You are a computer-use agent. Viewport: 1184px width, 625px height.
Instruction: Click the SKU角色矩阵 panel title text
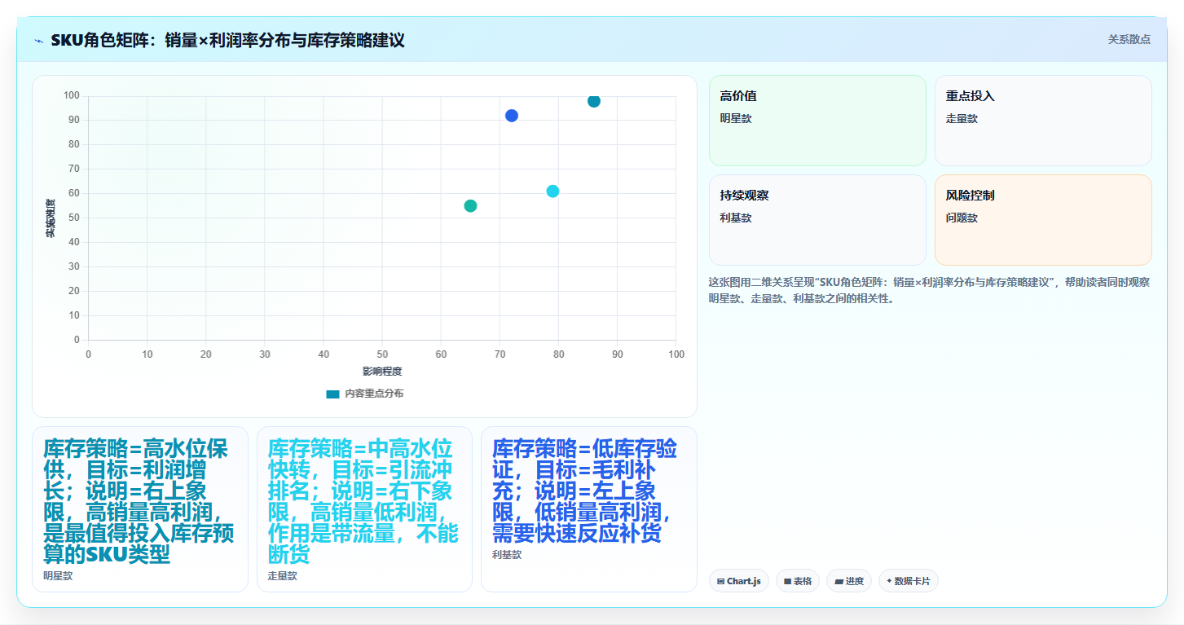[227, 40]
